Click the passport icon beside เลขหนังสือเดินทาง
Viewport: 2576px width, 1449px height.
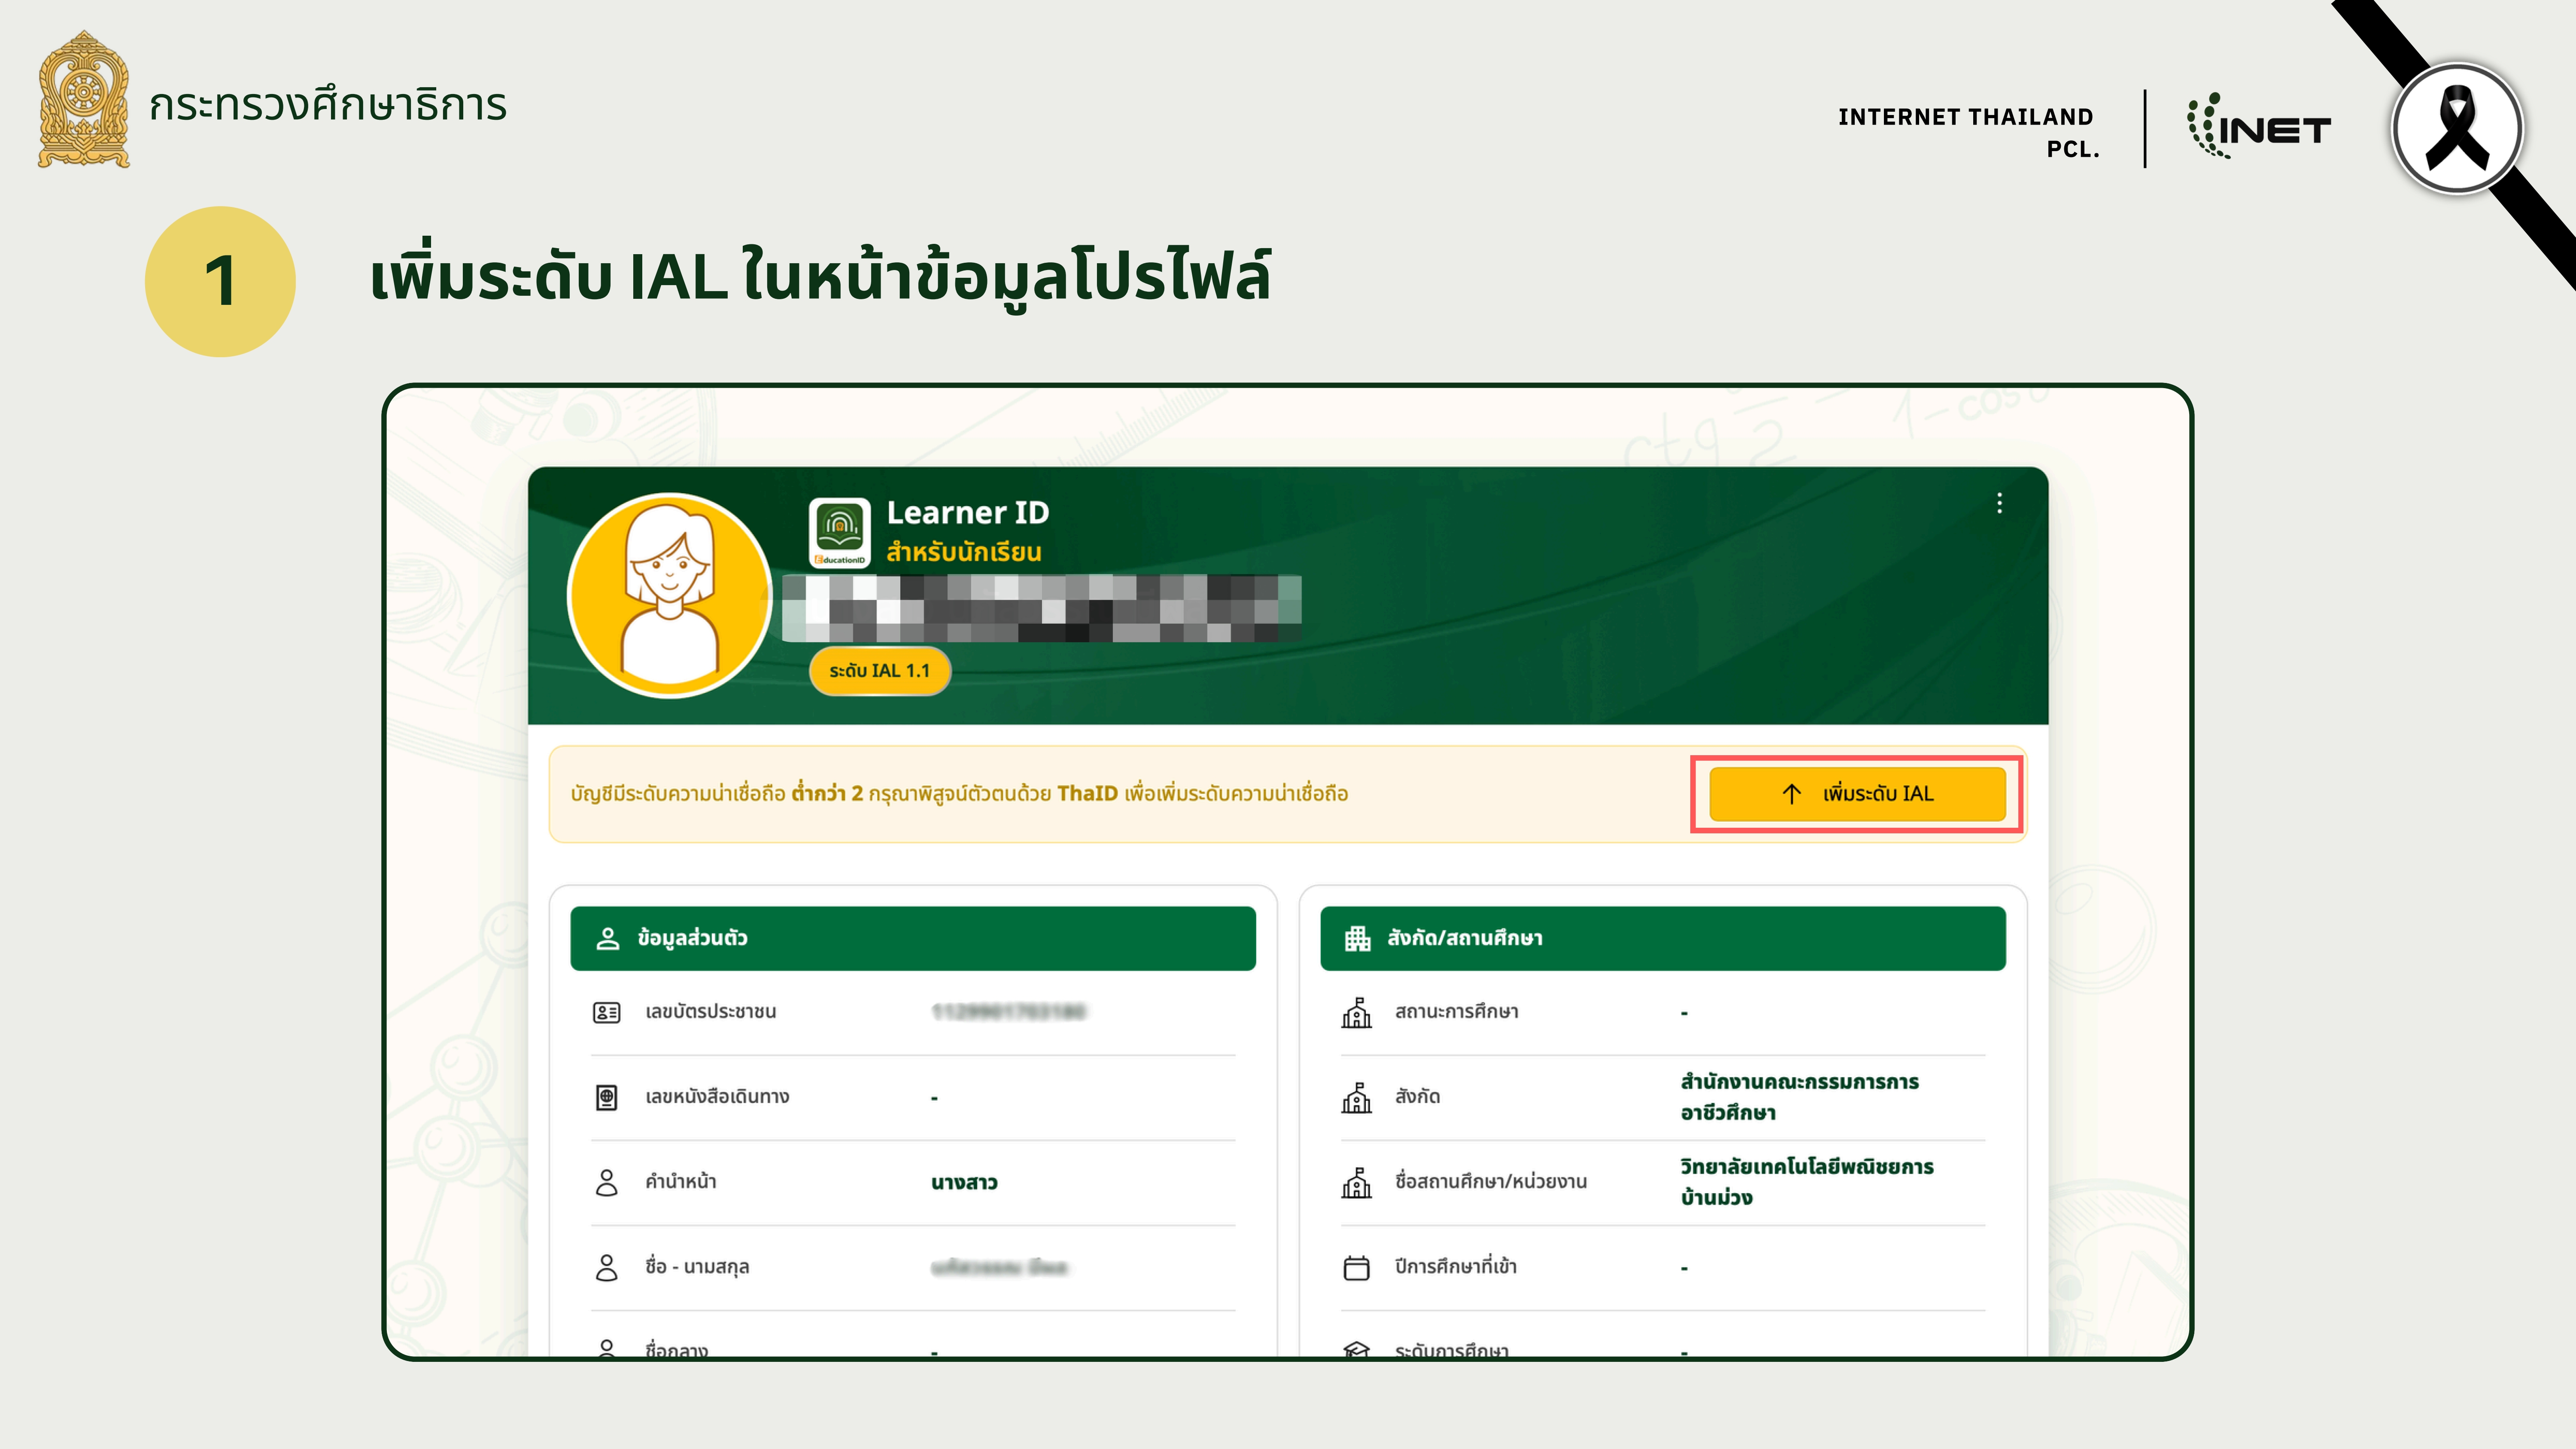(x=607, y=1097)
